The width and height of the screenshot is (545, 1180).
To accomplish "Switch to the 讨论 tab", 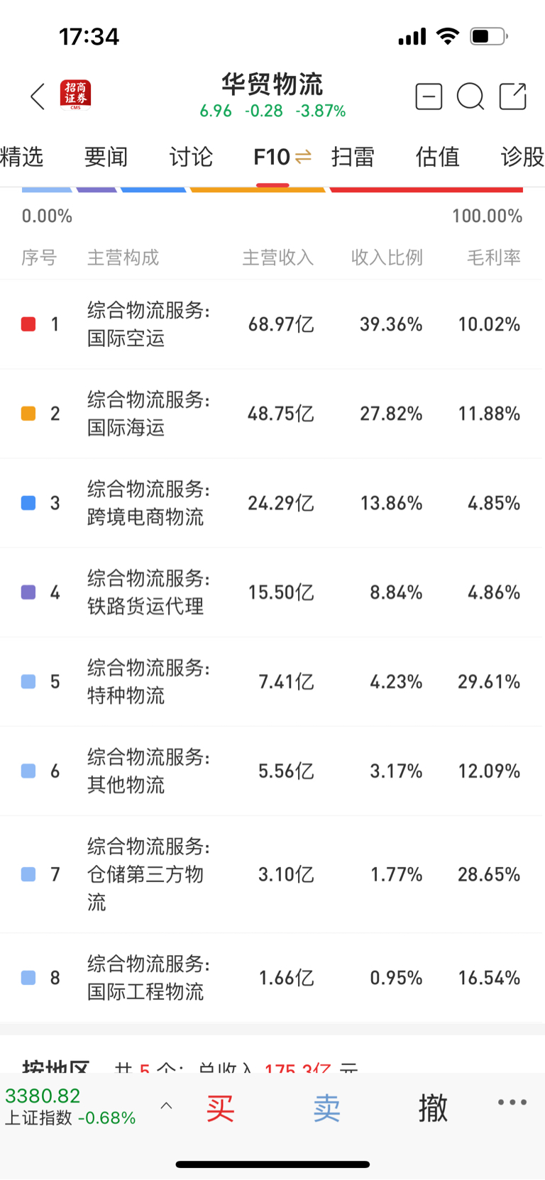I will tap(191, 157).
